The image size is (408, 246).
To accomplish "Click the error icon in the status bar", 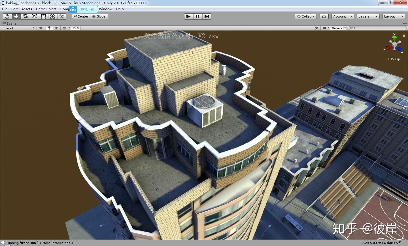I will [x=3, y=243].
